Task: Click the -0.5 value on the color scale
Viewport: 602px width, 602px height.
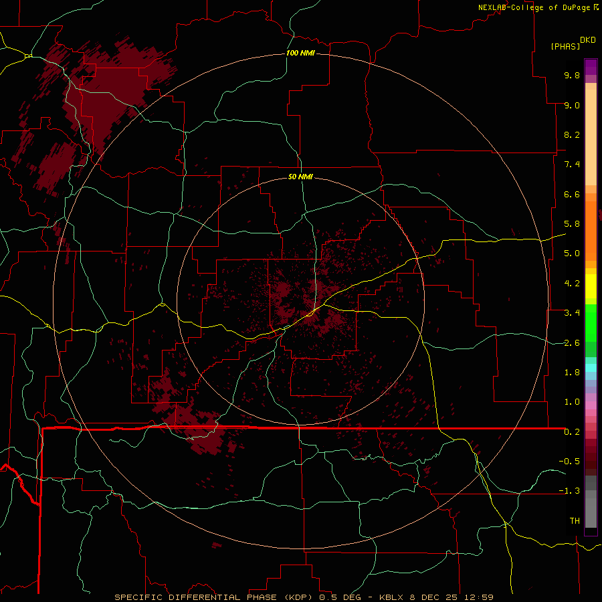Action: [569, 462]
